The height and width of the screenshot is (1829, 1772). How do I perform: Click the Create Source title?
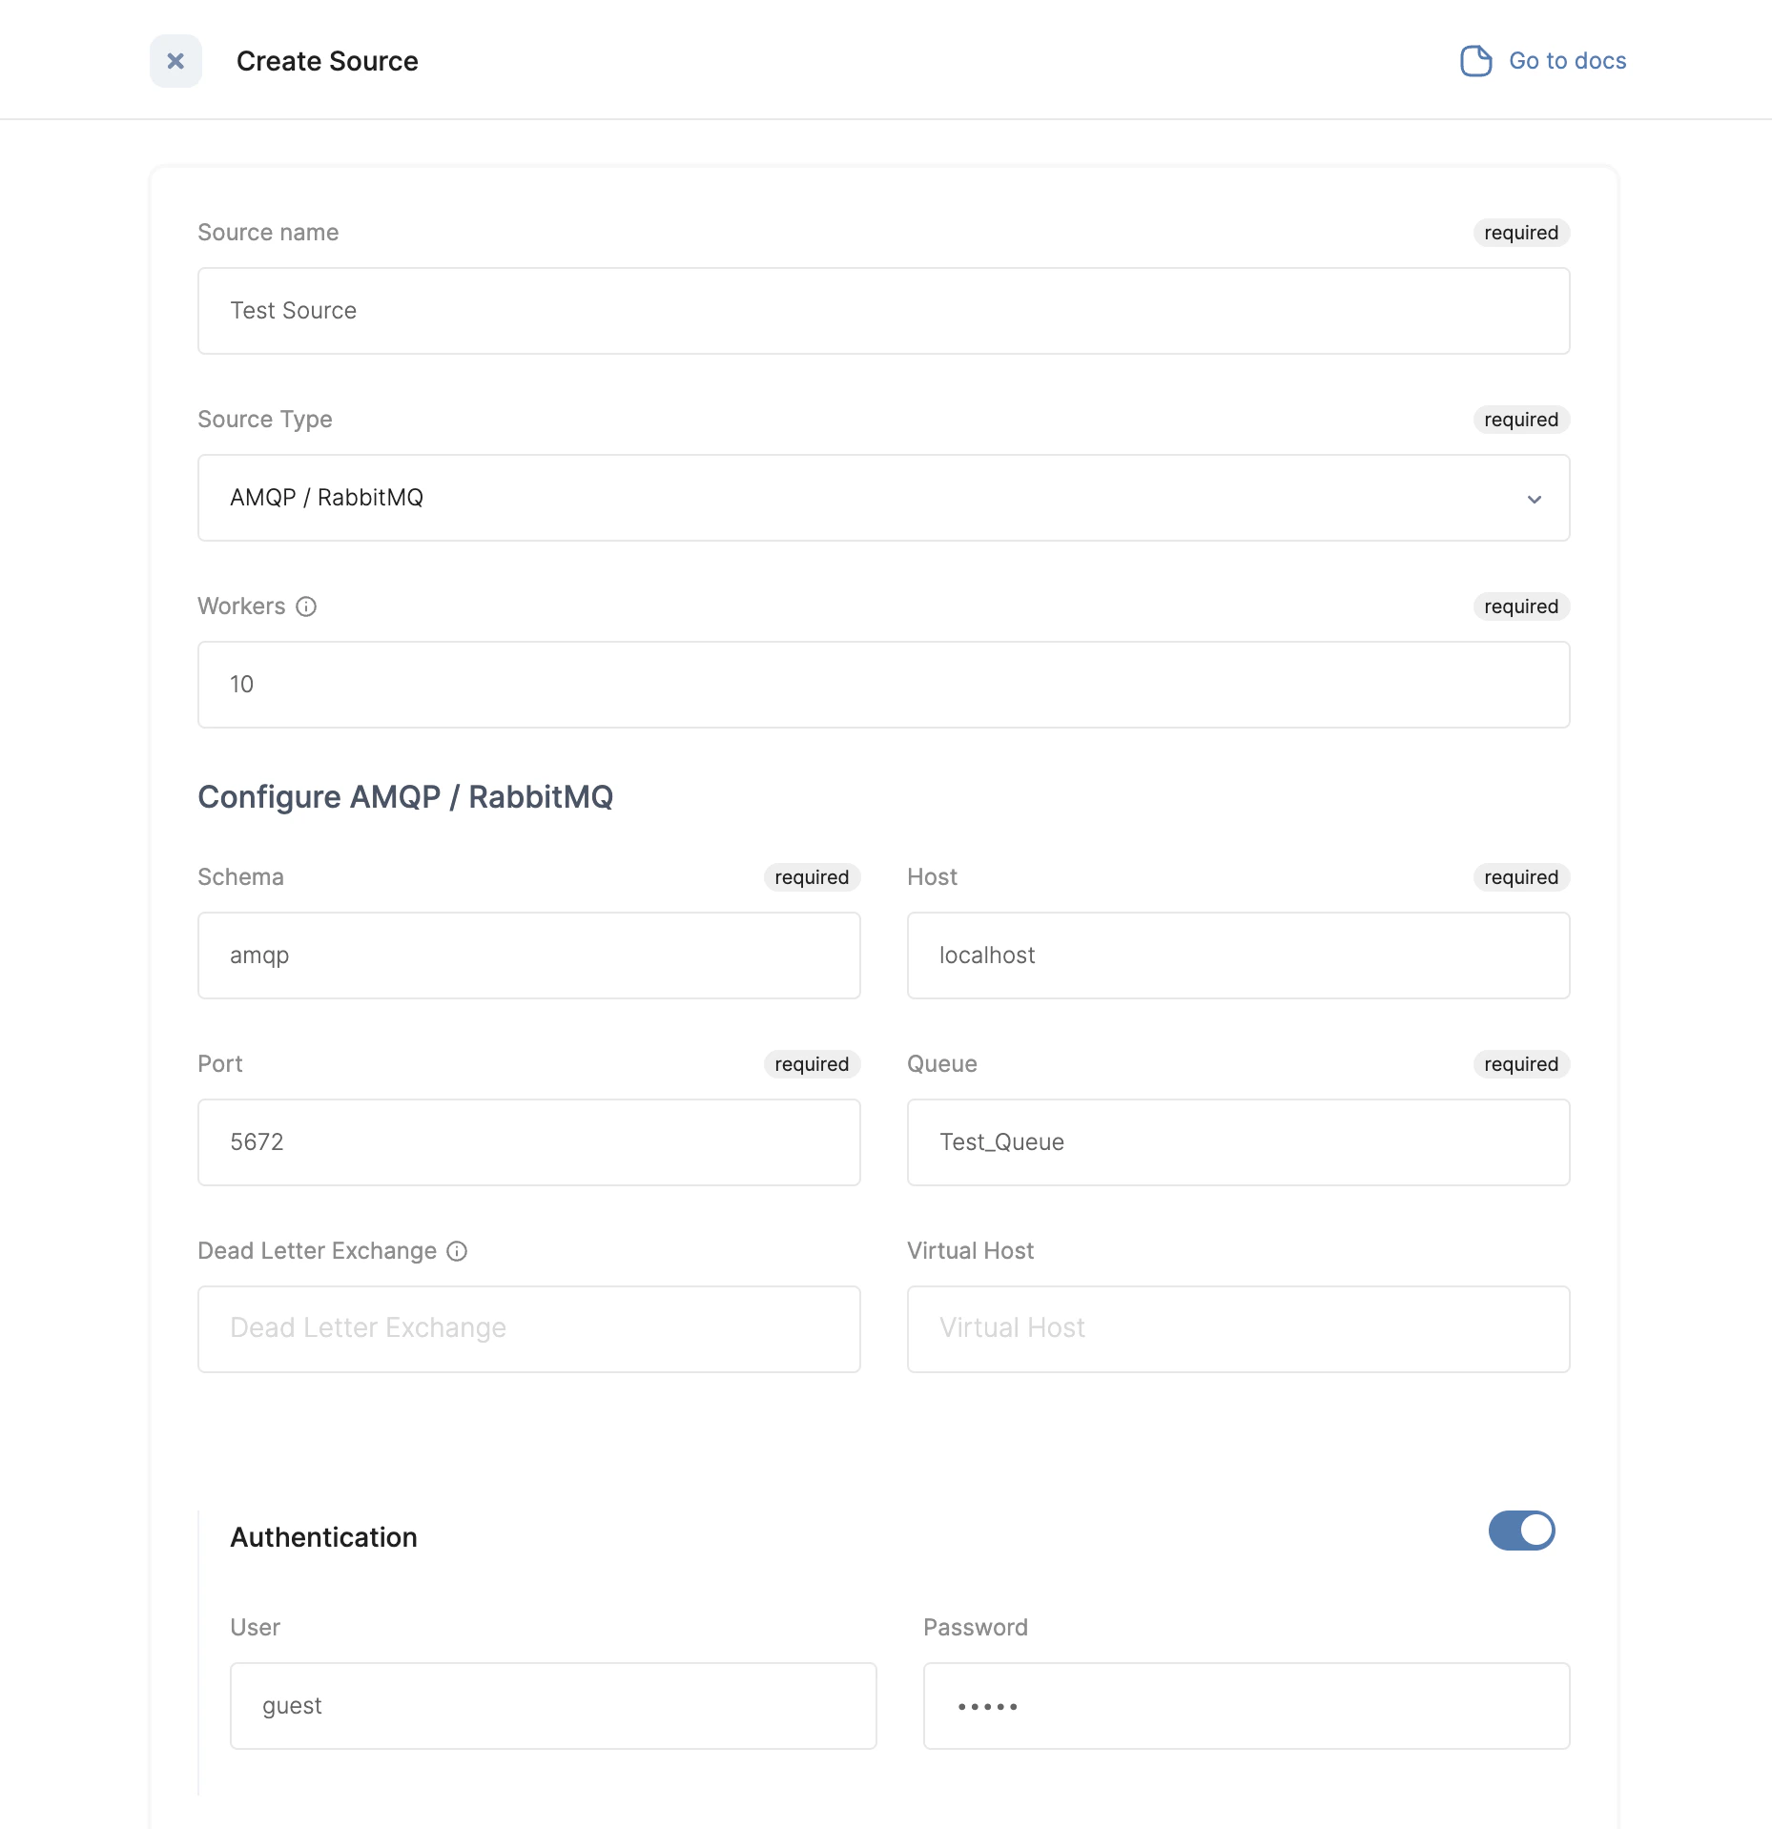(x=328, y=61)
